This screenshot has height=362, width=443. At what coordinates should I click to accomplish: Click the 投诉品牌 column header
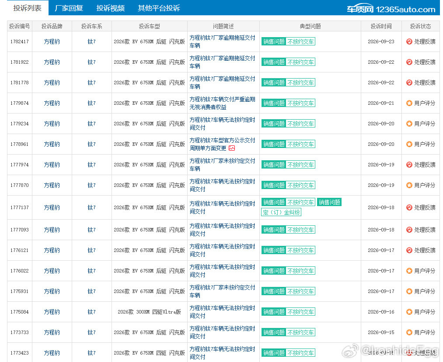click(52, 26)
